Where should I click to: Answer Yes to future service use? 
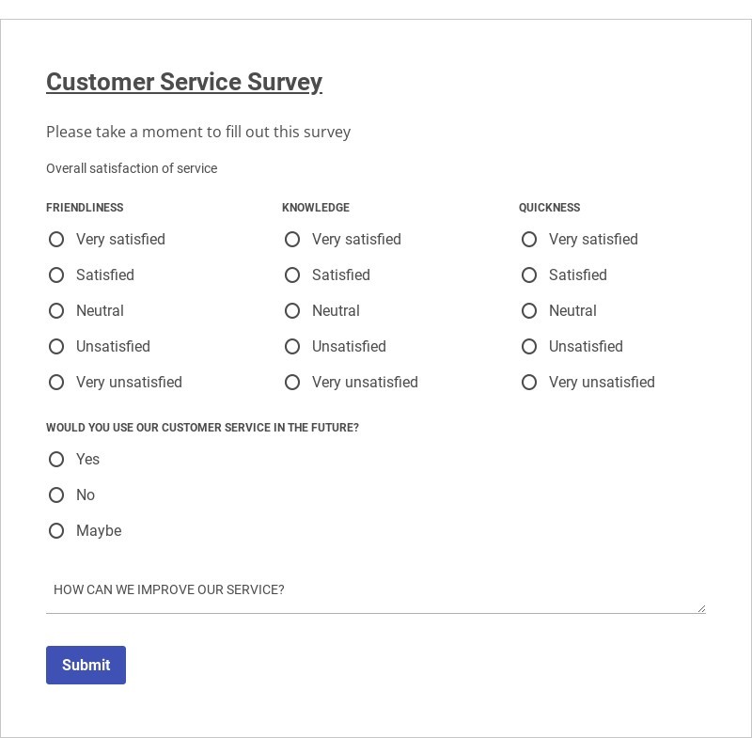[x=56, y=460]
